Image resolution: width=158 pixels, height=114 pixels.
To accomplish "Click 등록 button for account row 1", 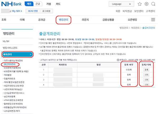I will tap(146, 70).
